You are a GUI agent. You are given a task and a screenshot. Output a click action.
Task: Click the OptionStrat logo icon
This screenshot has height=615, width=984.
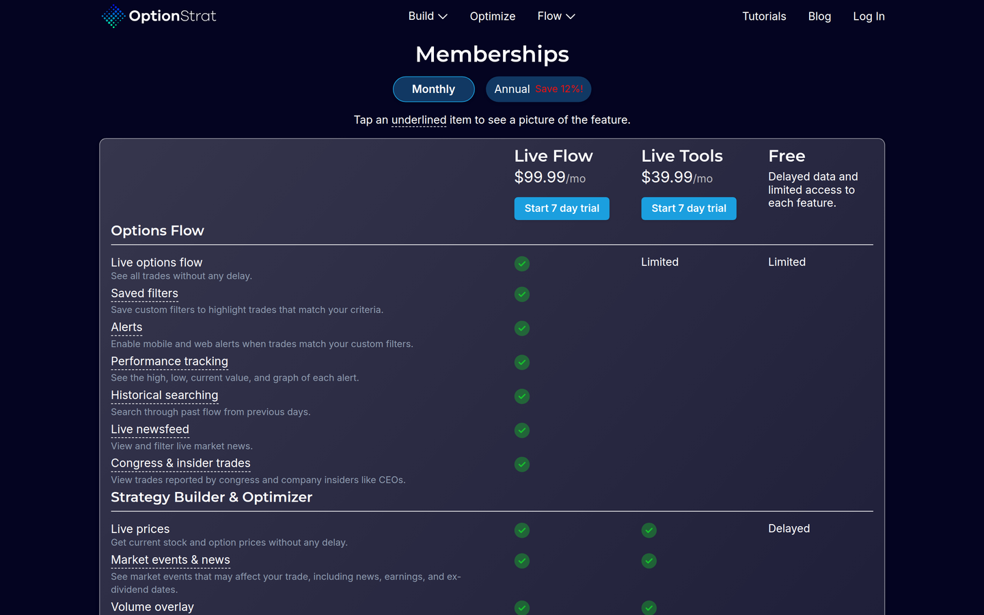[113, 16]
